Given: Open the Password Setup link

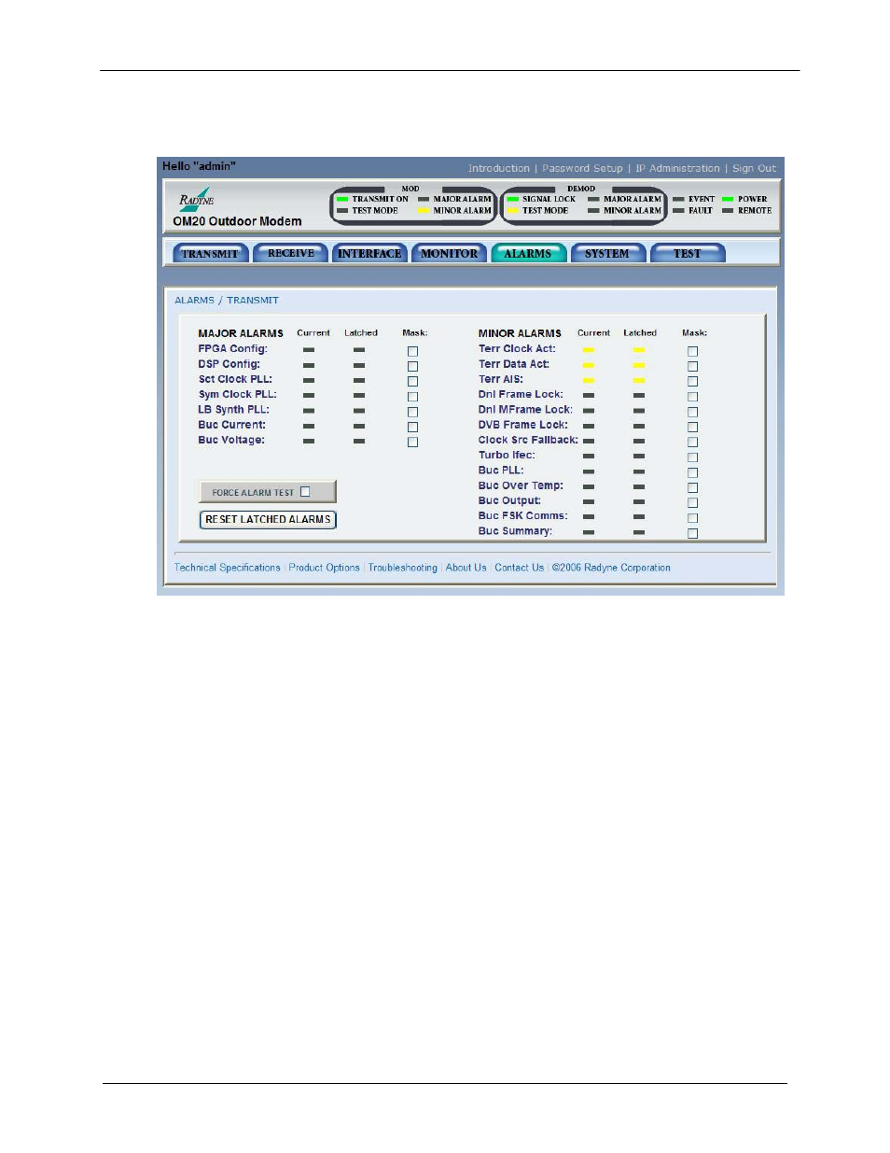Looking at the screenshot, I should (582, 169).
